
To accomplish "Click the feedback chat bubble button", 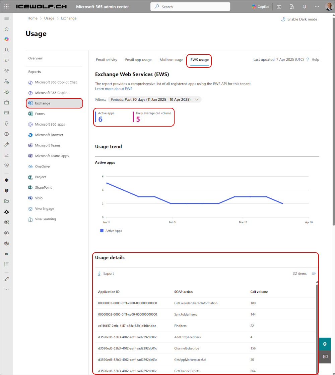I will [325, 357].
